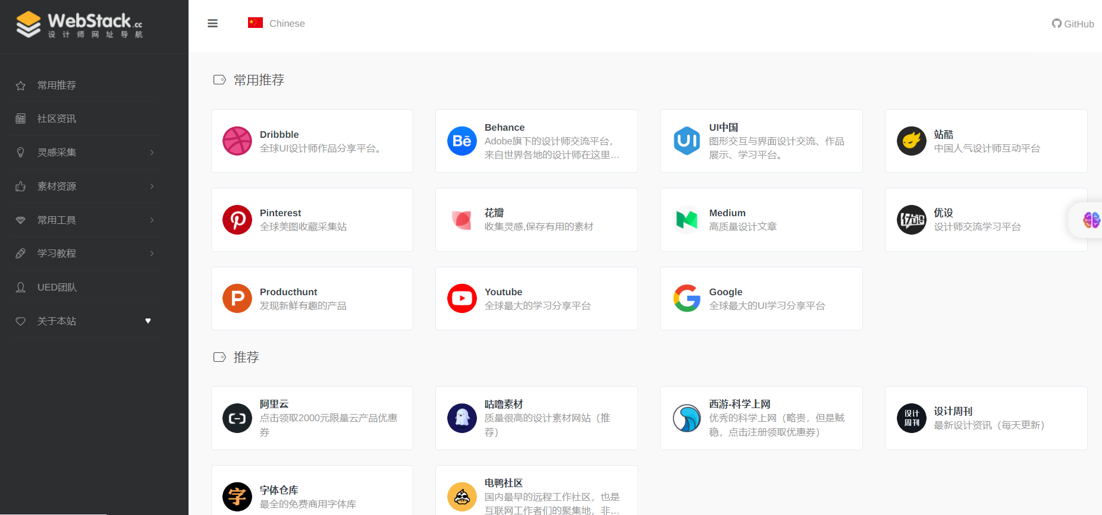Open the Chinese language dropdown
This screenshot has height=515, width=1102.
pyautogui.click(x=277, y=24)
